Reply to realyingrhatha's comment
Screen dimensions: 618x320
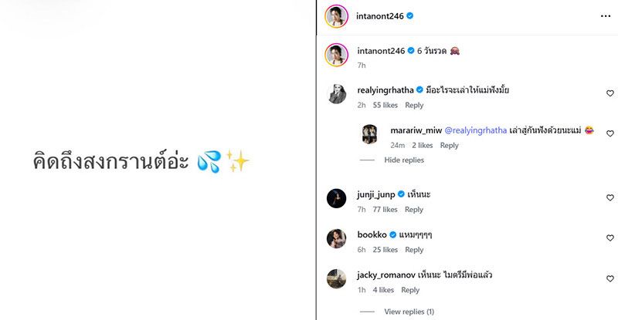pos(414,105)
